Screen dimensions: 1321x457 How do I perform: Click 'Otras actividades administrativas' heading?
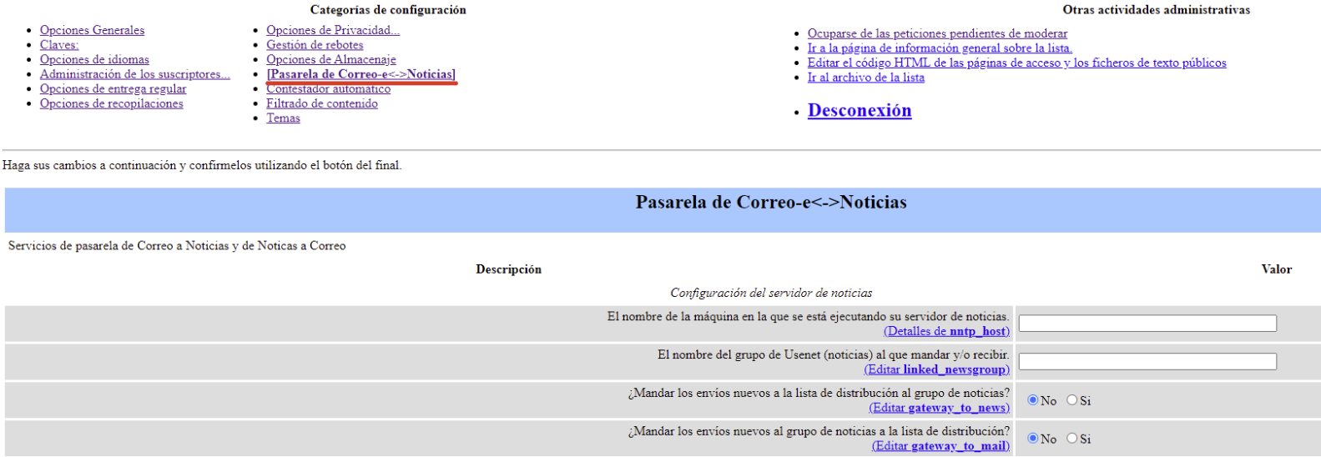[1156, 10]
